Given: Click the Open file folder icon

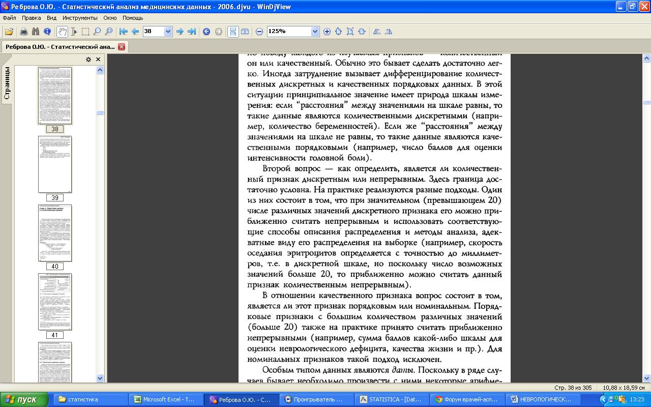Looking at the screenshot, I should click(9, 32).
